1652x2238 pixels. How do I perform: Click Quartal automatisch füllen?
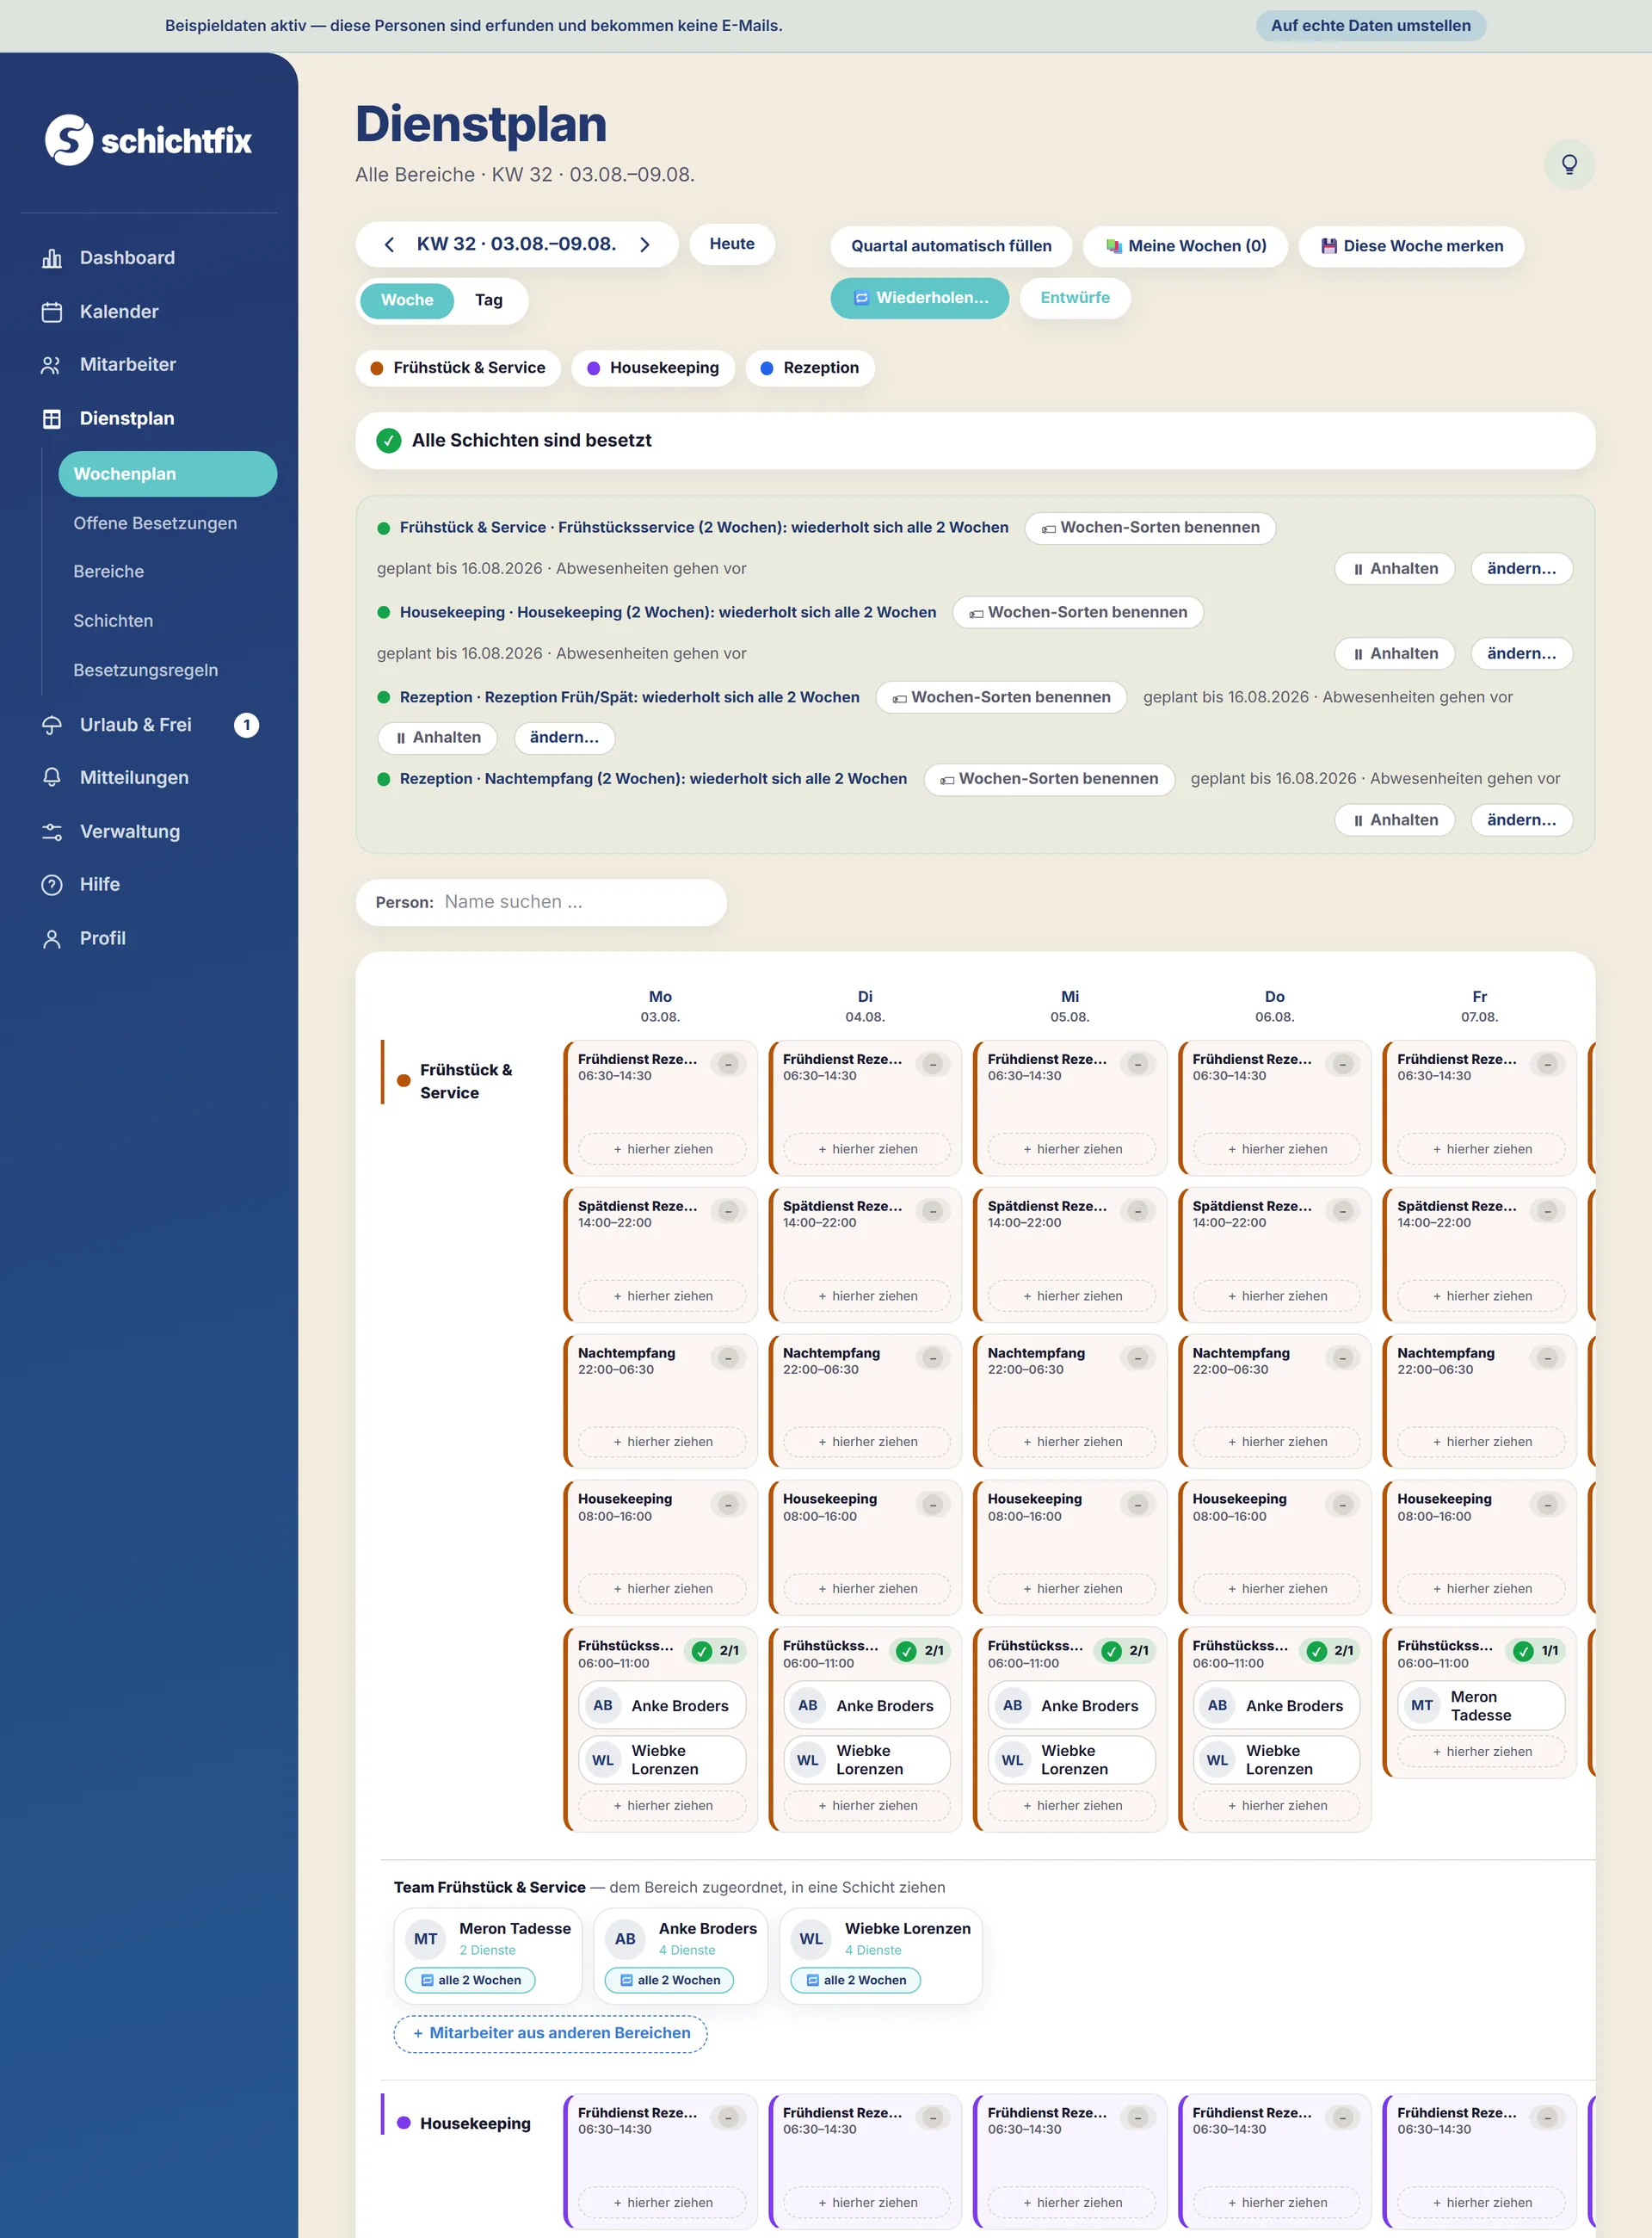(x=951, y=246)
